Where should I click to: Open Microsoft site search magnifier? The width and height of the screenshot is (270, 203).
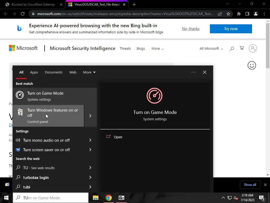pos(232,49)
